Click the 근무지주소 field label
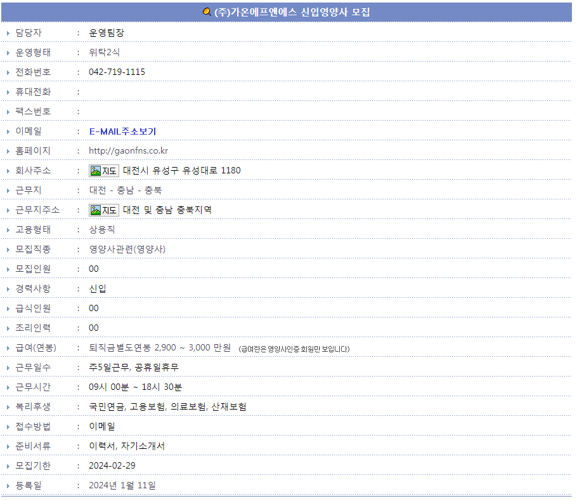Image resolution: width=577 pixels, height=501 pixels. (x=37, y=210)
